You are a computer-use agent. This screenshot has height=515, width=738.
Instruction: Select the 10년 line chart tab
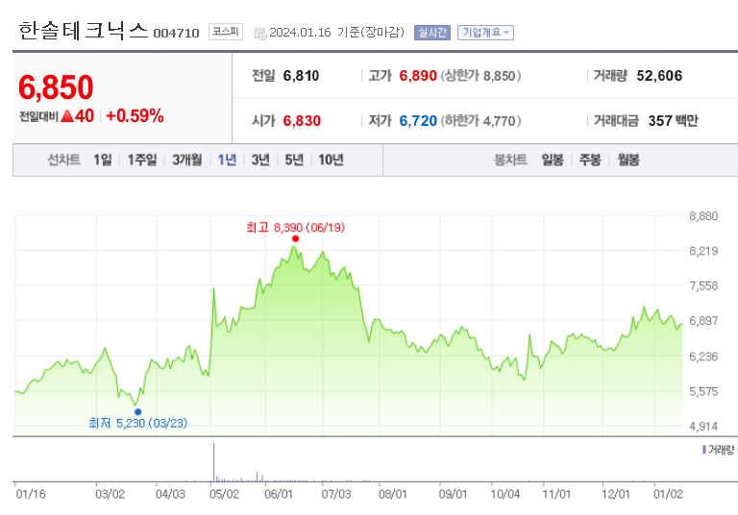pos(331,160)
